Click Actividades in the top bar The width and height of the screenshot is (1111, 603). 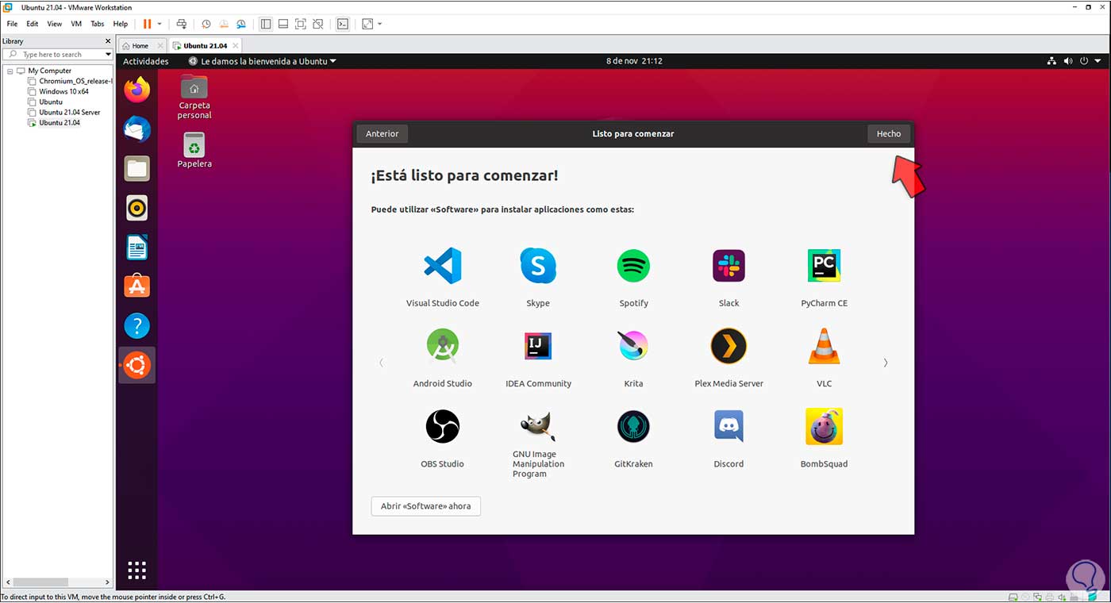[x=146, y=61]
